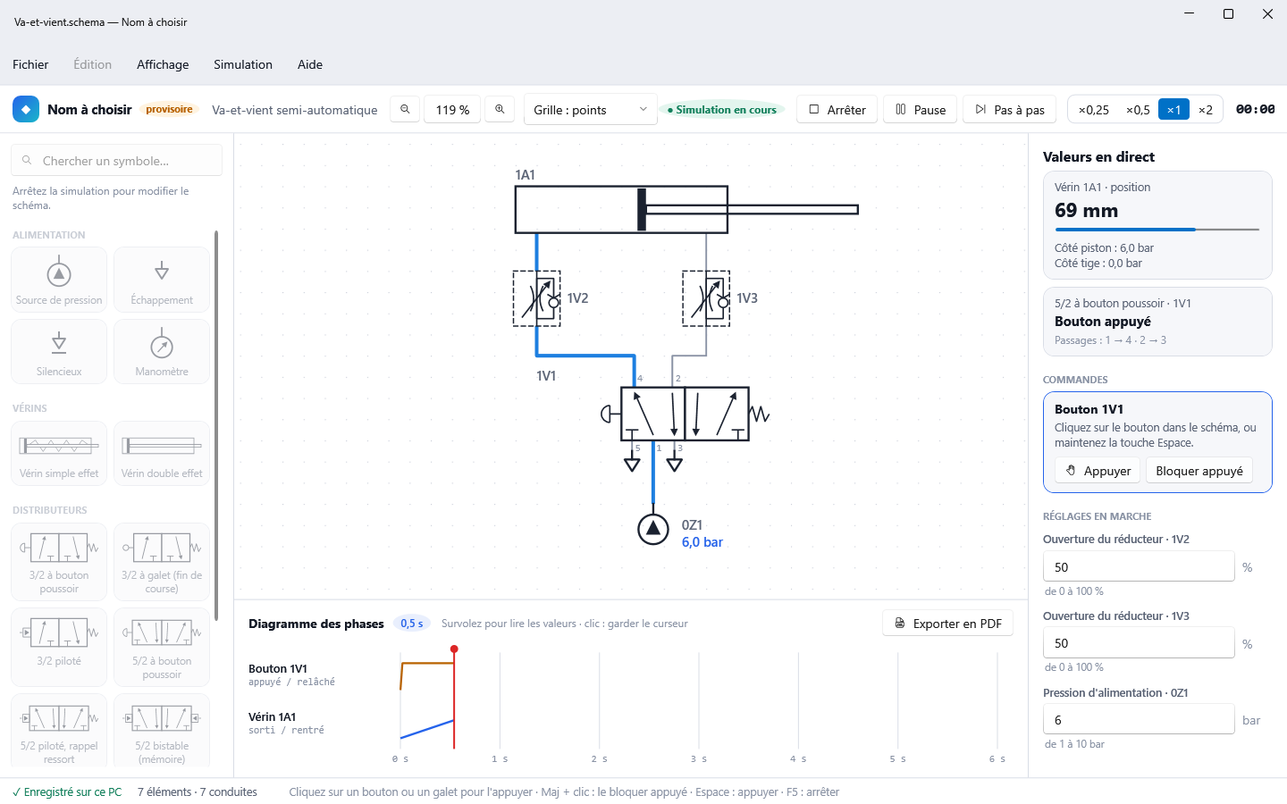Pick the Silencieux symbol
Viewport: 1287px width, 804px height.
tap(59, 352)
